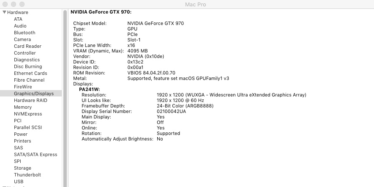Open the Audio section
The width and height of the screenshot is (374, 187).
[20, 26]
